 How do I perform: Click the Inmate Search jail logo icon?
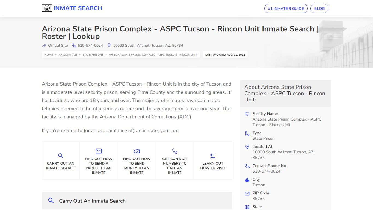coord(47,8)
